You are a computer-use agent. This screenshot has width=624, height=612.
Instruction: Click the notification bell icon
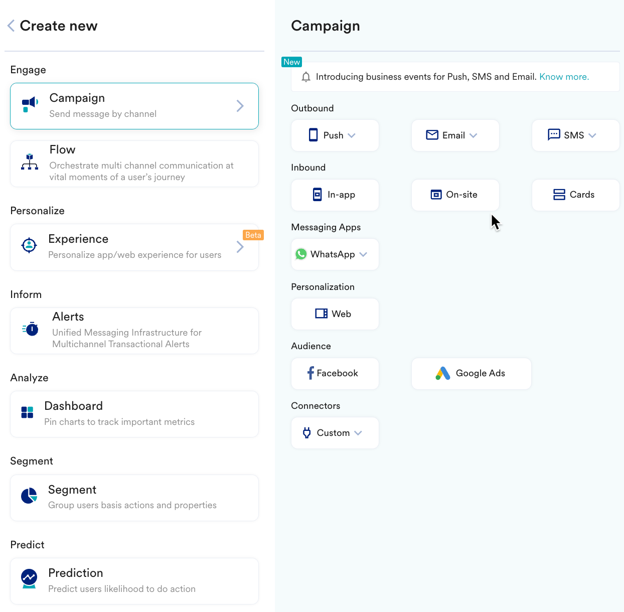click(x=306, y=77)
